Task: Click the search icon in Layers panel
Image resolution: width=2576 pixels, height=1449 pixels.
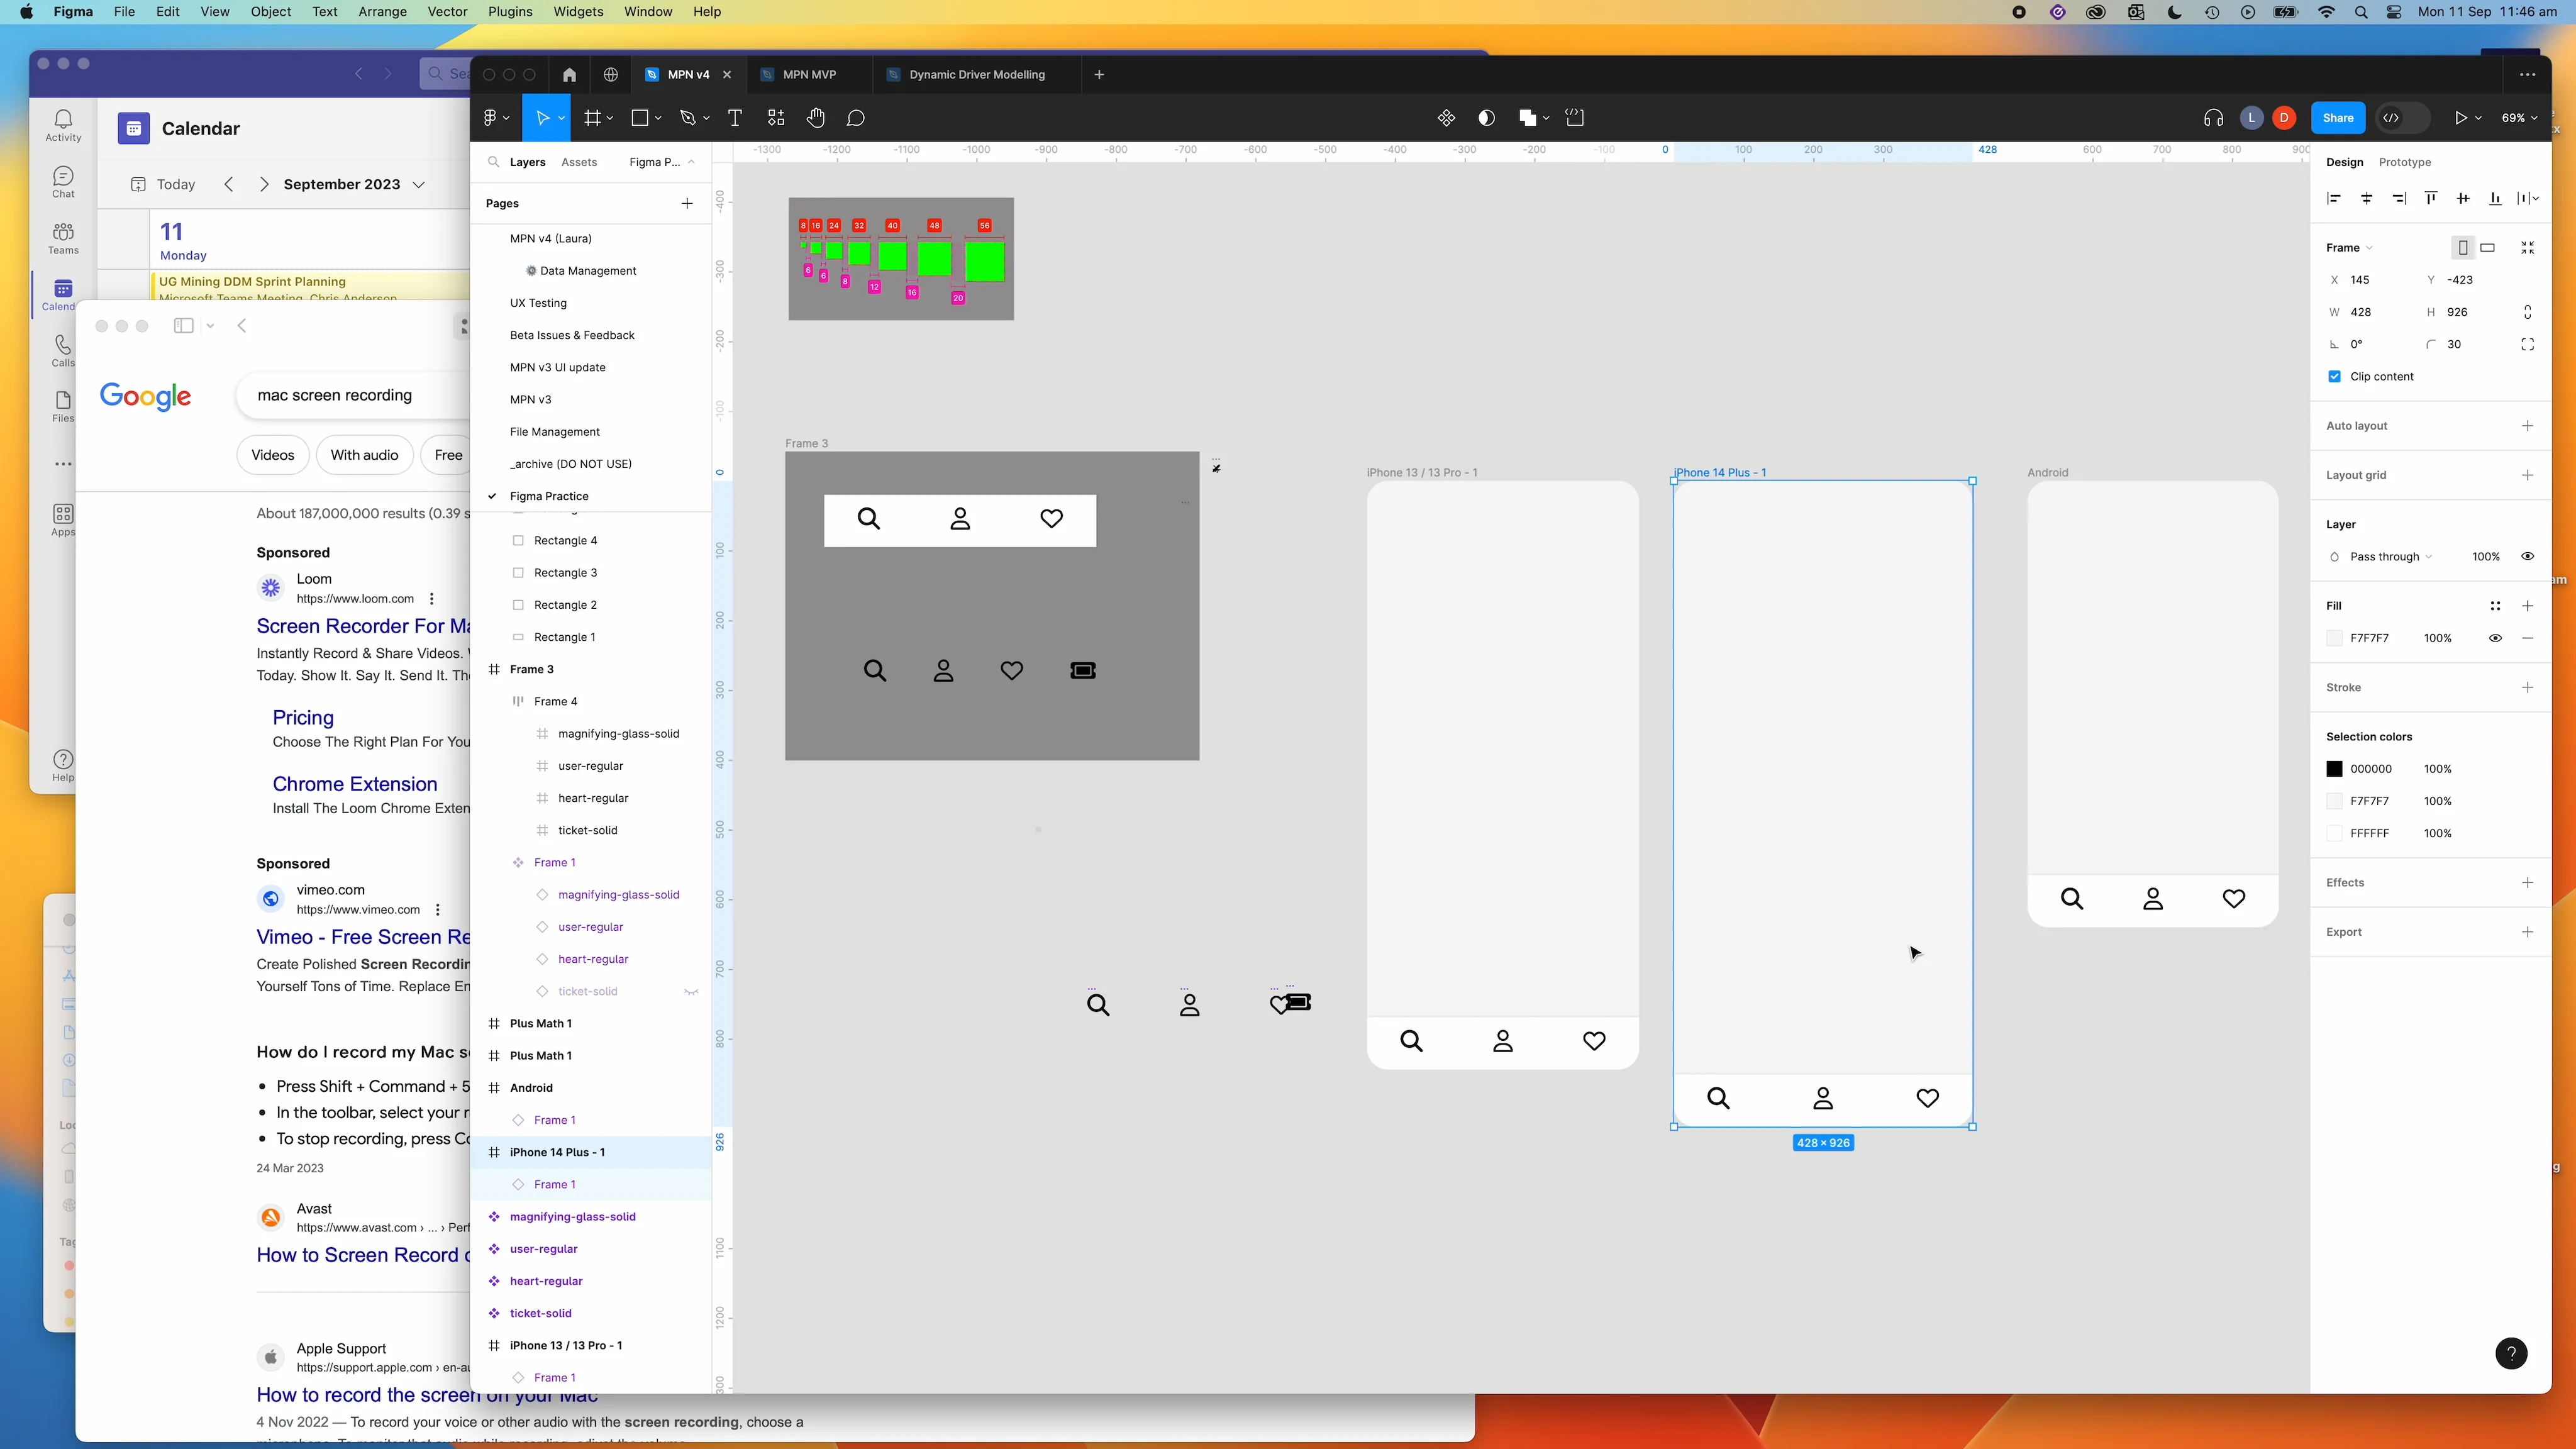Action: [493, 162]
